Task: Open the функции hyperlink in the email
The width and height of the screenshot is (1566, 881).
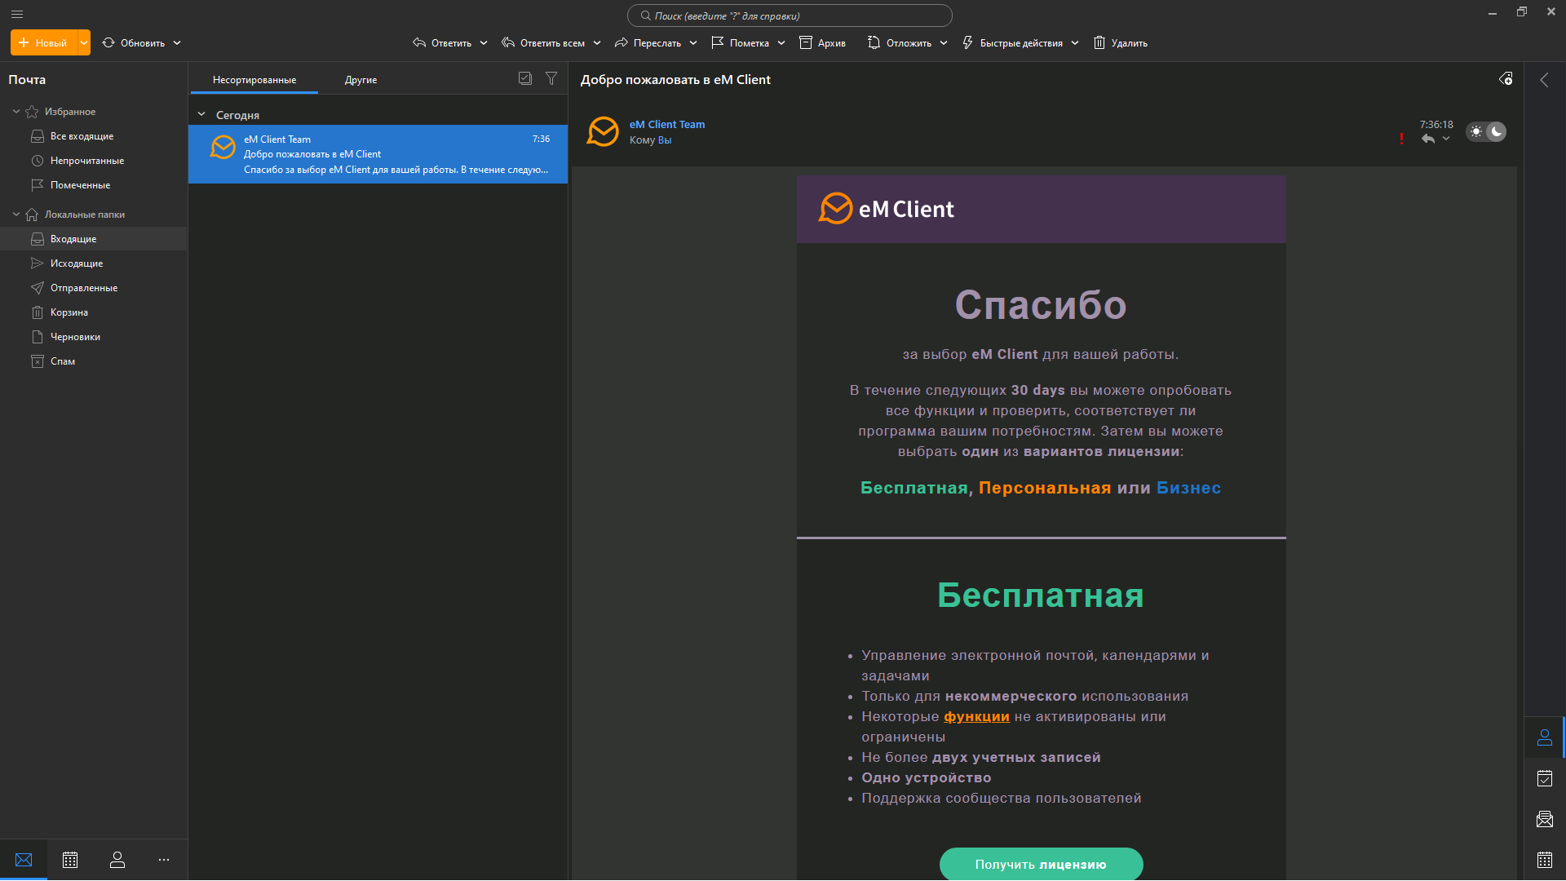Action: click(976, 716)
